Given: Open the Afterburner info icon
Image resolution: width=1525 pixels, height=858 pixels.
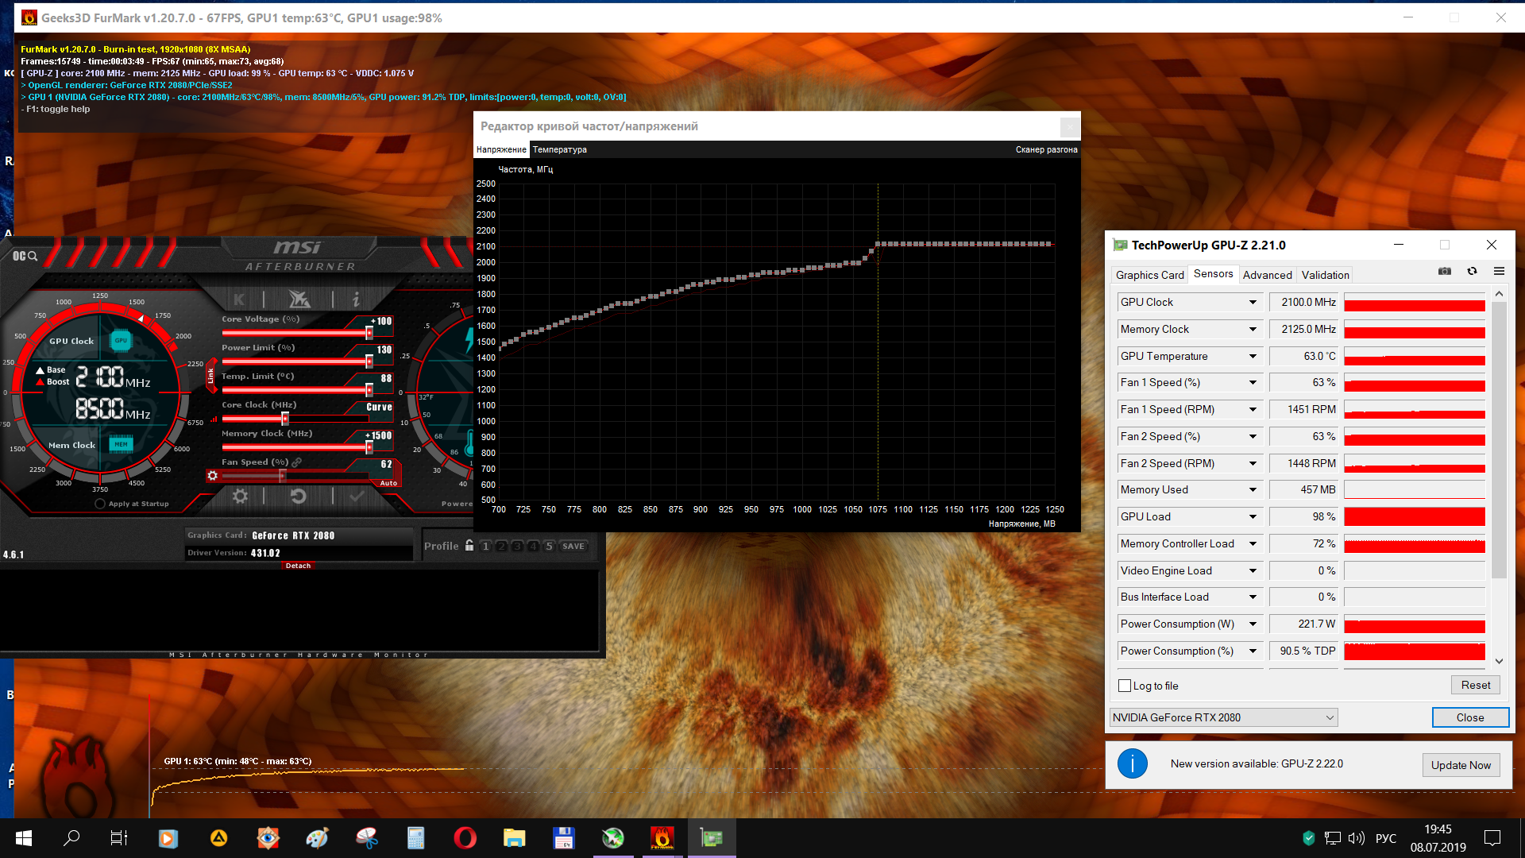Looking at the screenshot, I should pyautogui.click(x=356, y=300).
